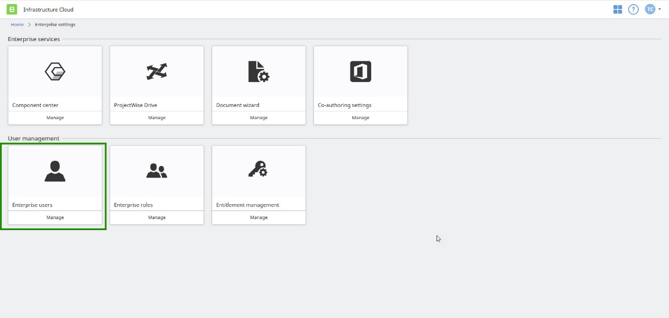Go to the Home breadcrumb link

point(17,25)
